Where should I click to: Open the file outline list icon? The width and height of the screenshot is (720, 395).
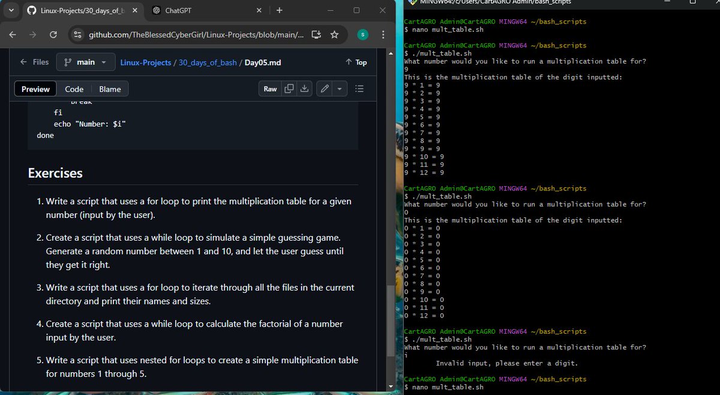[359, 89]
